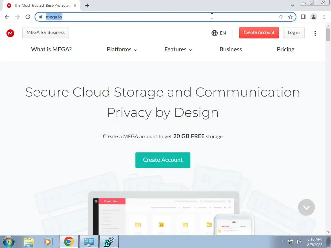Click the Log in button
The image size is (331, 248).
click(294, 33)
